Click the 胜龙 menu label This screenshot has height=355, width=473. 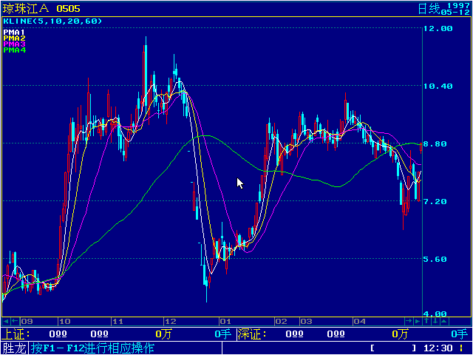pos(14,348)
